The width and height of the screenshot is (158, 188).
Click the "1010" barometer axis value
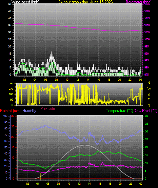(147, 25)
